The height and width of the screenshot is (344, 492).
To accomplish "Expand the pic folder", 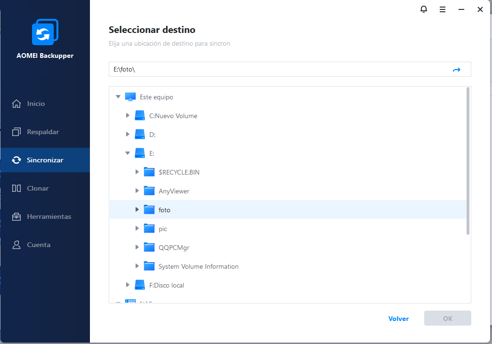I will click(137, 228).
